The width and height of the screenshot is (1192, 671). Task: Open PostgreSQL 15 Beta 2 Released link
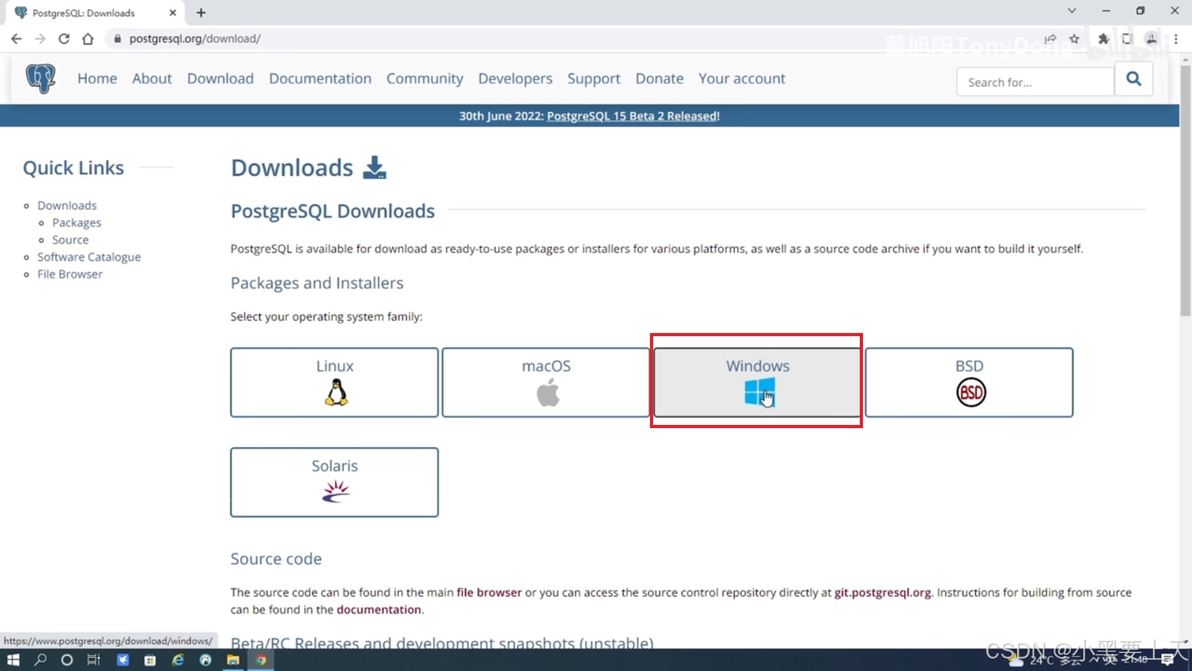pyautogui.click(x=633, y=116)
